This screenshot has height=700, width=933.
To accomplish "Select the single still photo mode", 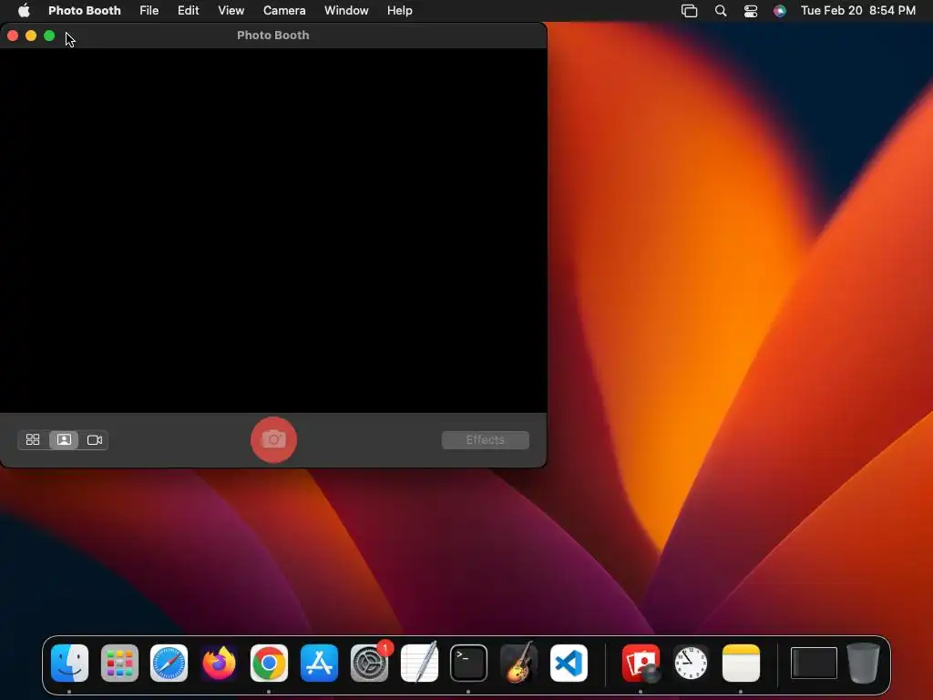I will [x=64, y=440].
